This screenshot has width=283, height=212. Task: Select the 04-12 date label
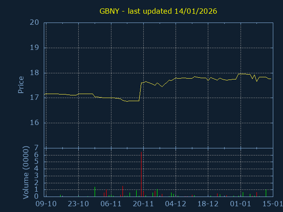(176, 204)
